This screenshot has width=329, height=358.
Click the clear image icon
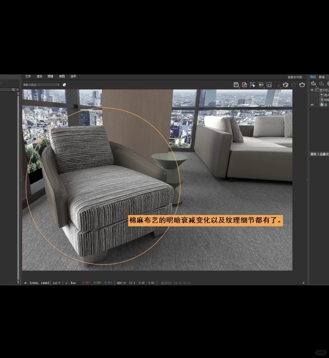[x=244, y=85]
